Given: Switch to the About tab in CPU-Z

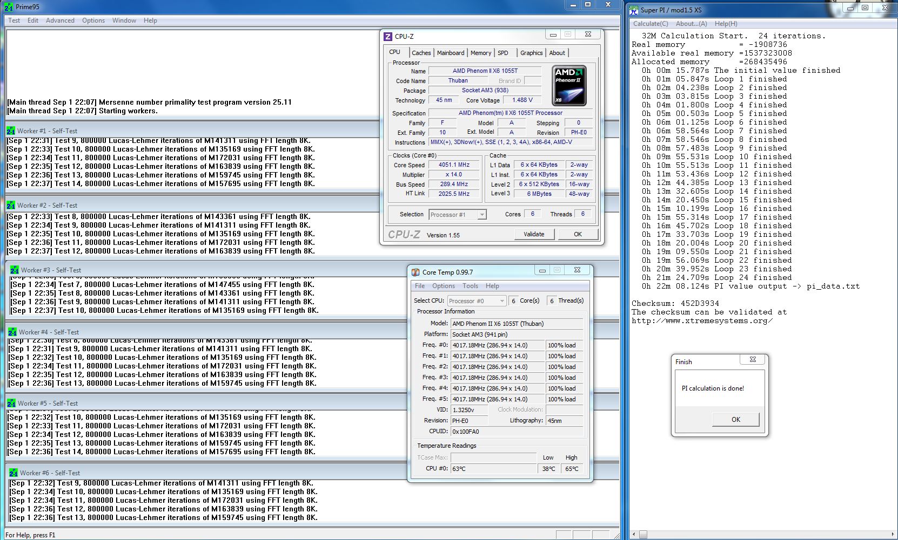Looking at the screenshot, I should 557,53.
